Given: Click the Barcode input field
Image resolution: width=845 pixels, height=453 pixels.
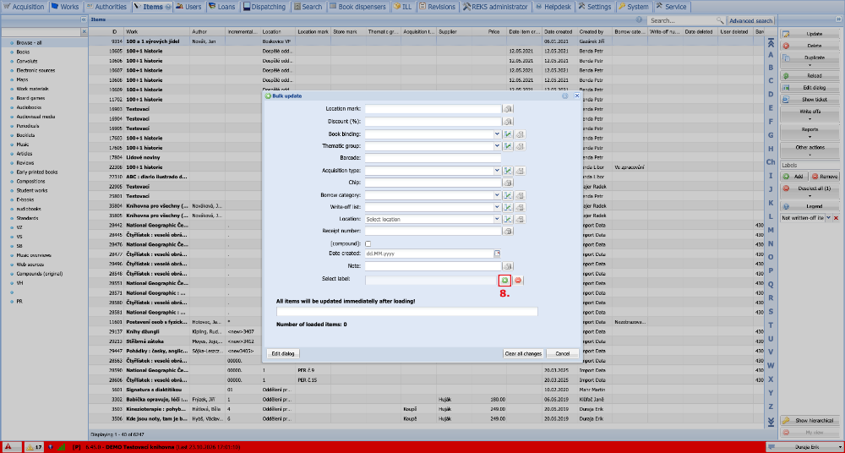Looking at the screenshot, I should (433, 158).
